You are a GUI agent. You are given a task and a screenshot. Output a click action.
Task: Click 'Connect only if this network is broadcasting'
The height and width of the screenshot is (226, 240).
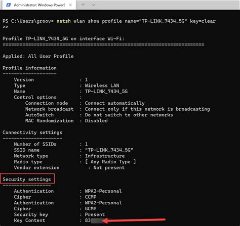coord(147,109)
